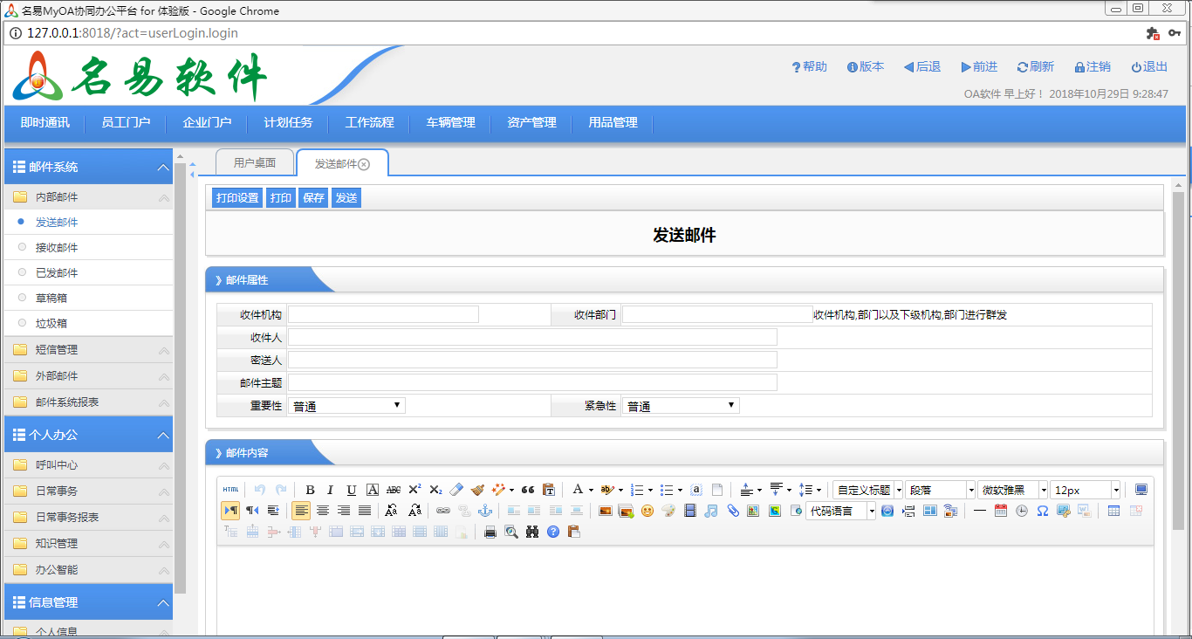Click the eraser clear formatting icon

tap(456, 490)
